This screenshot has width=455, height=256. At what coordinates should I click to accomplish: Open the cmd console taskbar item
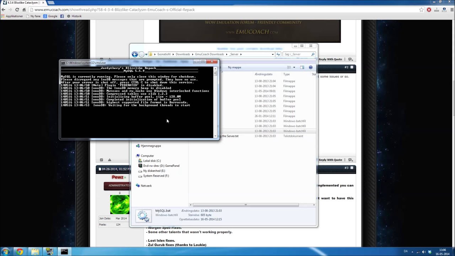[64, 252]
